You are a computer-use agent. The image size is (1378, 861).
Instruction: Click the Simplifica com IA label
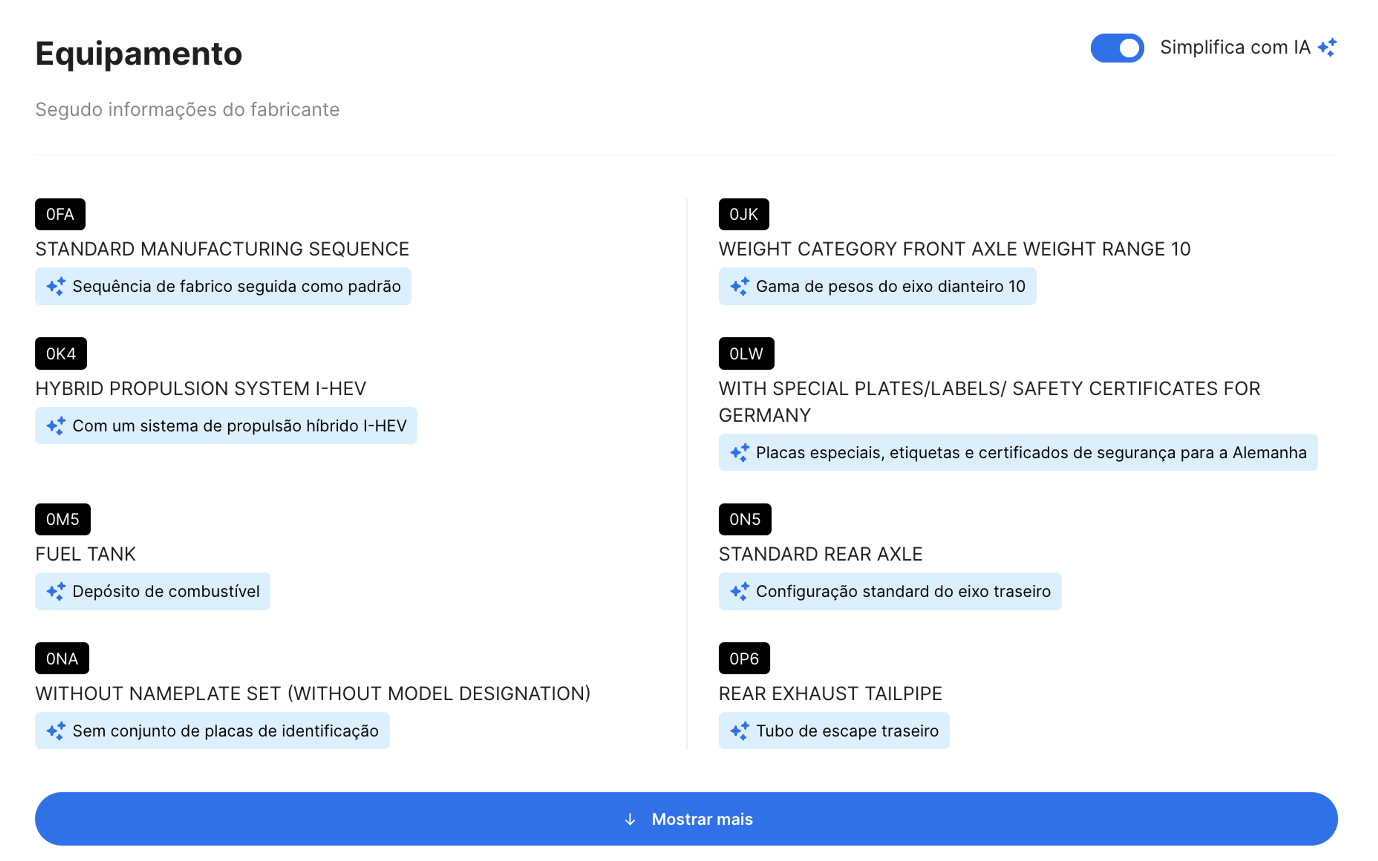pyautogui.click(x=1235, y=47)
